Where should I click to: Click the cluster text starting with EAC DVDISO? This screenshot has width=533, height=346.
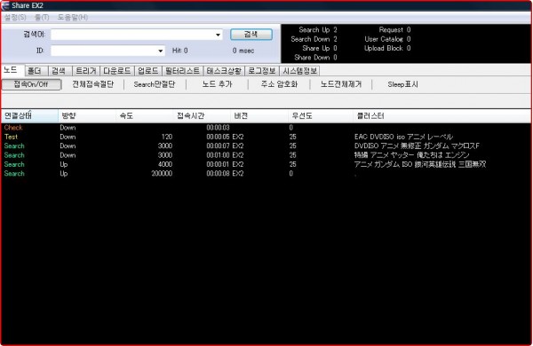(403, 137)
